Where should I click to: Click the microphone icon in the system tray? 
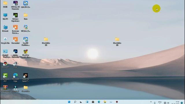[155, 103]
